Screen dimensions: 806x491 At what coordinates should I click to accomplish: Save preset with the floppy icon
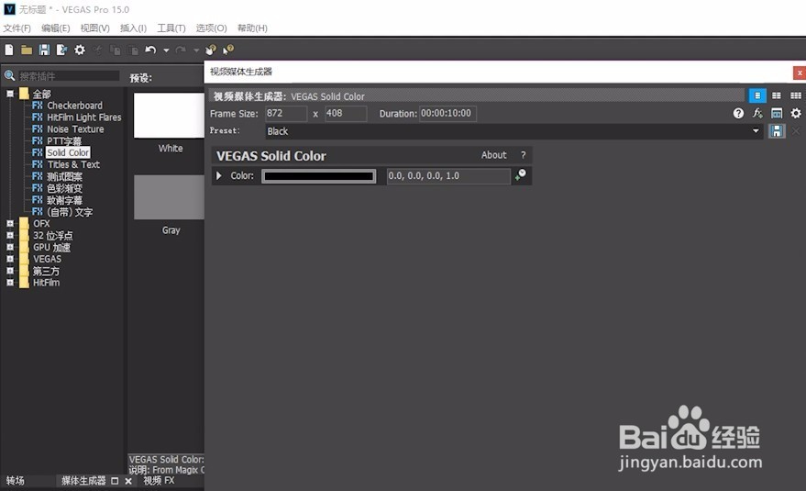click(x=777, y=131)
